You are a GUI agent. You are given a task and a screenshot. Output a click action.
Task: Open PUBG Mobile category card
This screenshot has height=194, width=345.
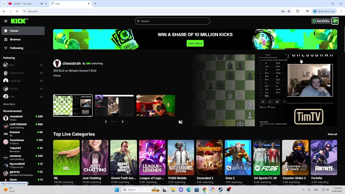pos(181,157)
